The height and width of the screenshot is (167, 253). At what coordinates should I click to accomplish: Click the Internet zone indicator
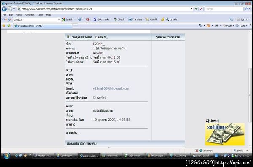coord(206,151)
